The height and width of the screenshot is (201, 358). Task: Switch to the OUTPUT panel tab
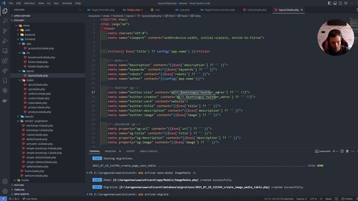(x=130, y=151)
